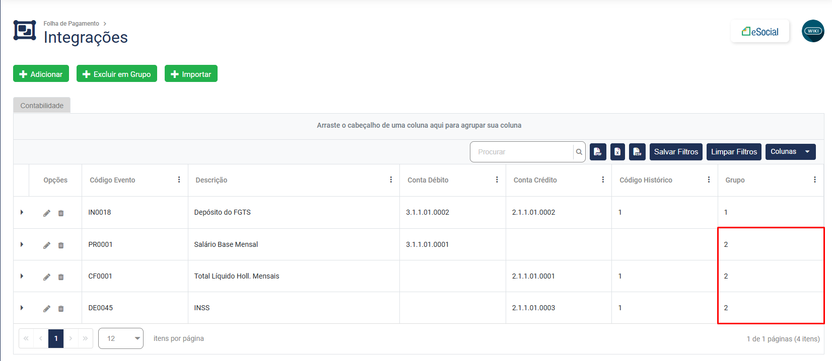Switch to the Contabilidade tab
Screen dimensions: 832x361
[x=42, y=106]
